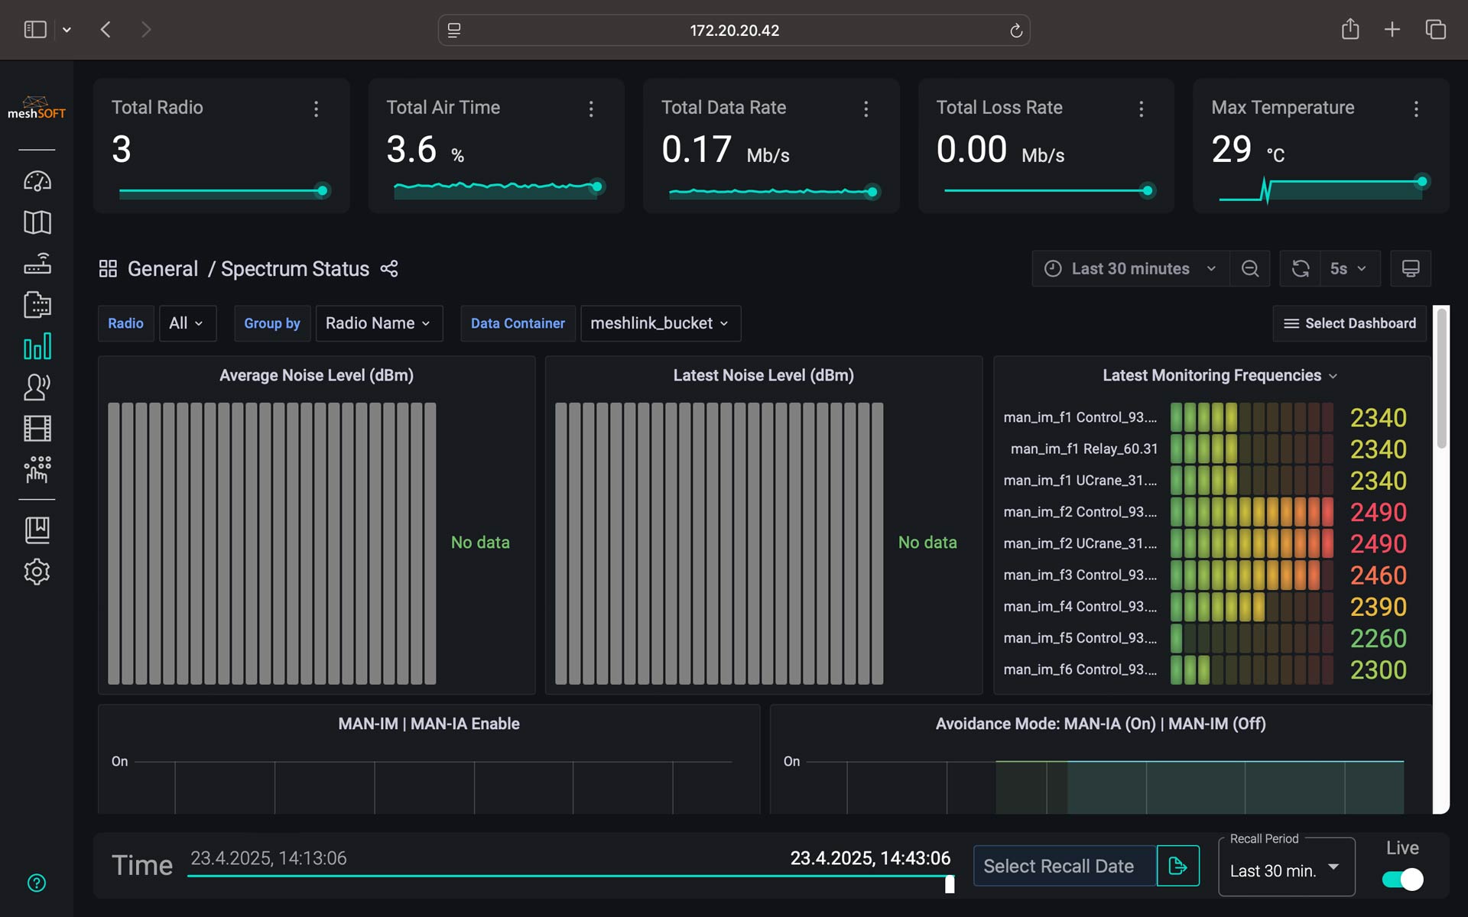Click the man_im_f3 Control row gauge
This screenshot has width=1468, height=917.
(x=1252, y=575)
